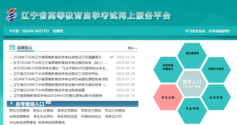The image size is (237, 125).
Task: Click 专业计划查询 link
Action: (x=115, y=110)
